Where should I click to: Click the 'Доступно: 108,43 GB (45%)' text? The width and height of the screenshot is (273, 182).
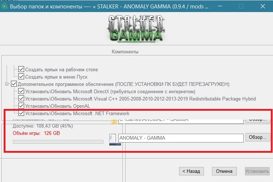pyautogui.click(x=43, y=126)
